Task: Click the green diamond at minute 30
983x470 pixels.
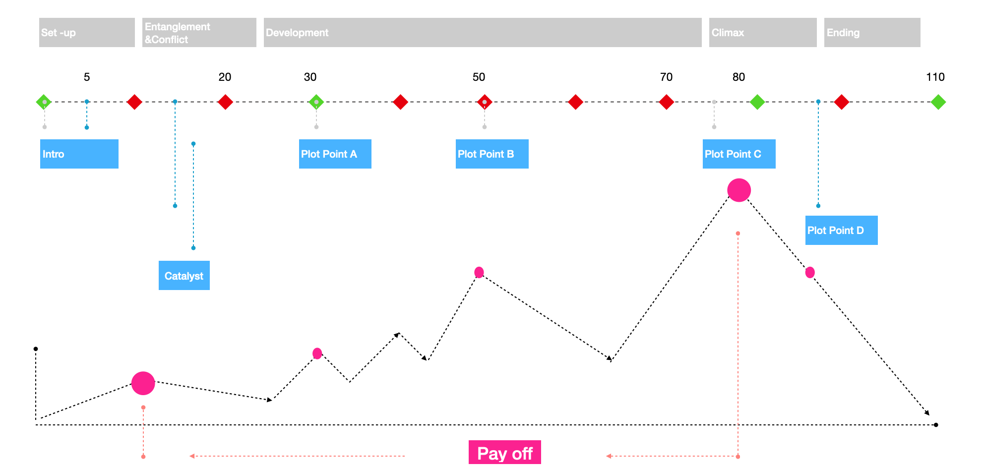Action: tap(316, 102)
